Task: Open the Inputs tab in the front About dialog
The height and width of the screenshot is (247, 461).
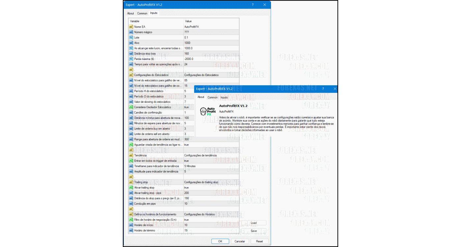Action: pos(224,97)
